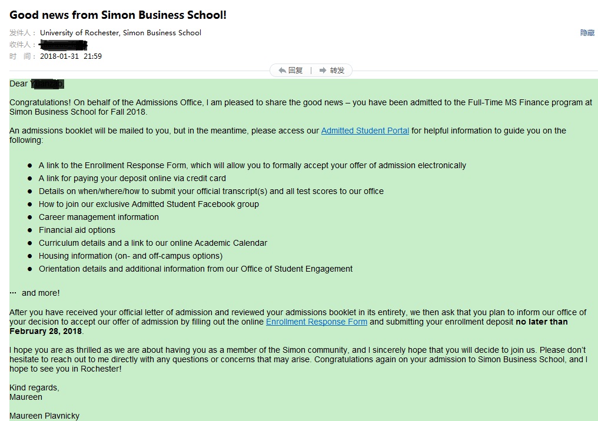Click the Financial aid options bullet
The height and width of the screenshot is (421, 598).
point(77,230)
